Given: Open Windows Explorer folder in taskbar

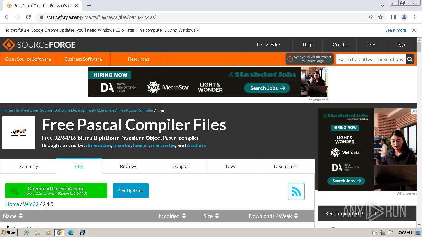Looking at the screenshot, I should [37, 233].
